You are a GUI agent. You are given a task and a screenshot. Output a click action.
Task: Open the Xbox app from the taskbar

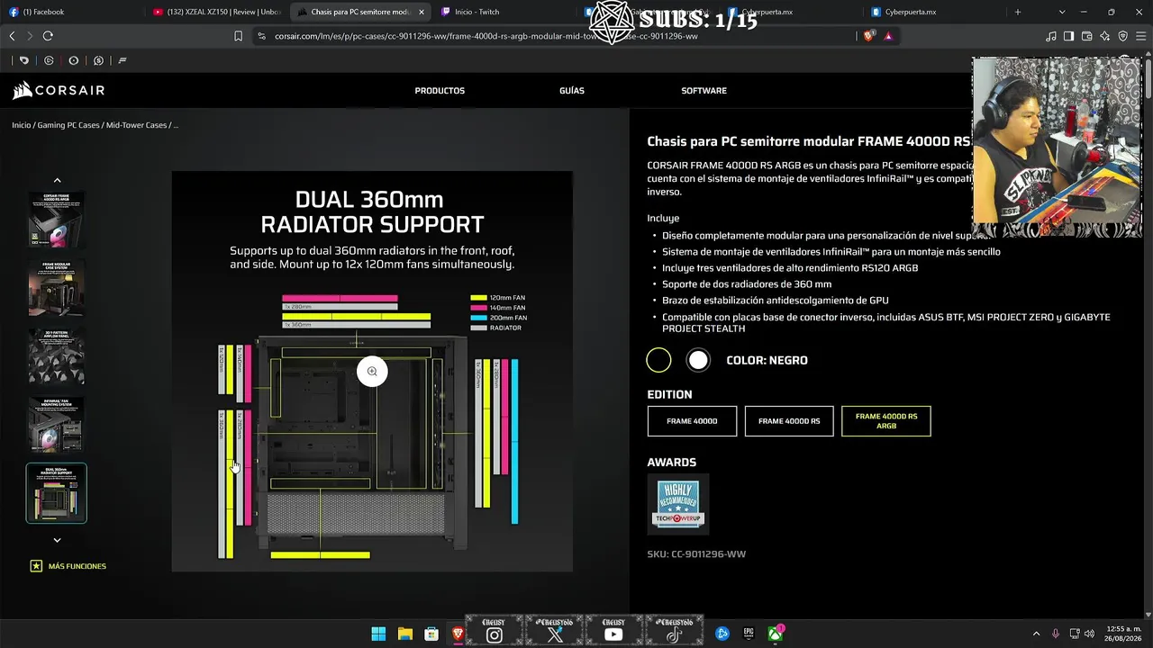pos(776,634)
